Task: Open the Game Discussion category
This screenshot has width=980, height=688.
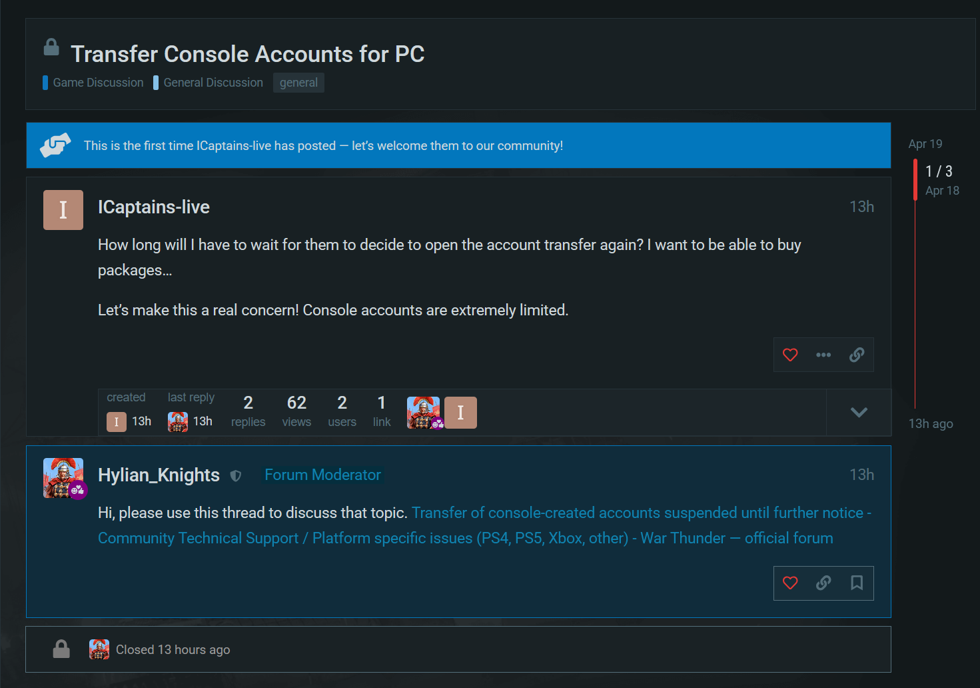Action: [98, 83]
